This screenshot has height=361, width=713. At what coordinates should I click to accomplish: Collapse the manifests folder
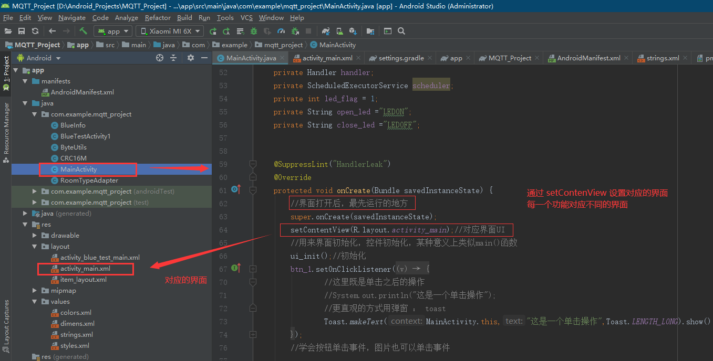(x=25, y=81)
